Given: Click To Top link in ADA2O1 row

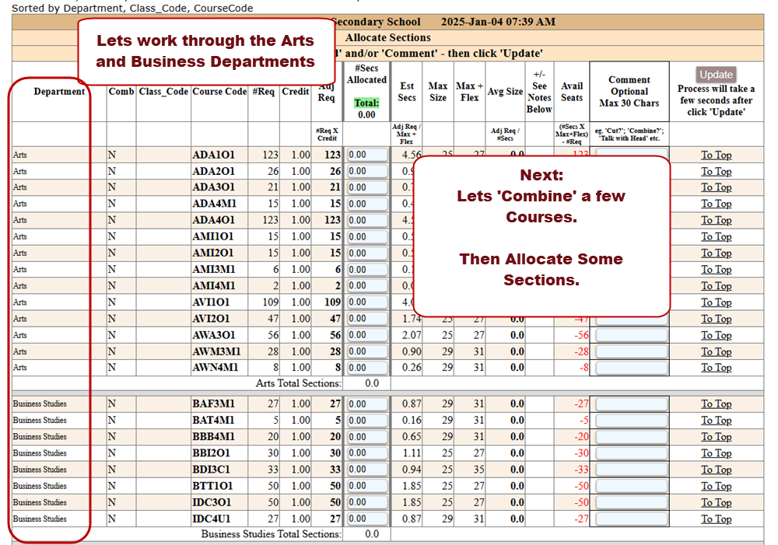Looking at the screenshot, I should coord(716,171).
